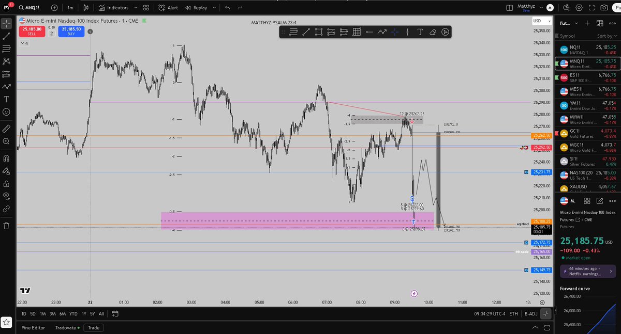Image resolution: width=621 pixels, height=334 pixels.
Task: Click the blue BUY 25,185.50 button
Action: (70, 31)
